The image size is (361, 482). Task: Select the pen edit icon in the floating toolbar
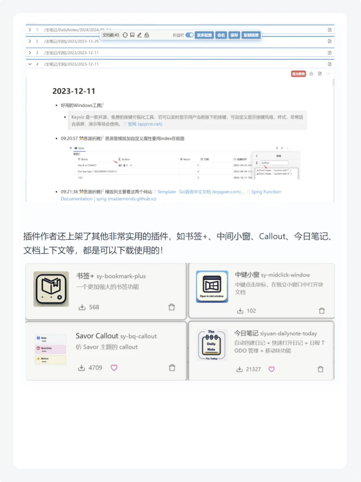click(139, 35)
